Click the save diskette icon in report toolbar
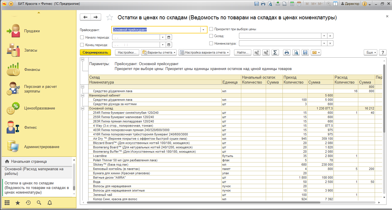Image resolution: width=392 pixels, height=210 pixels. [305, 52]
